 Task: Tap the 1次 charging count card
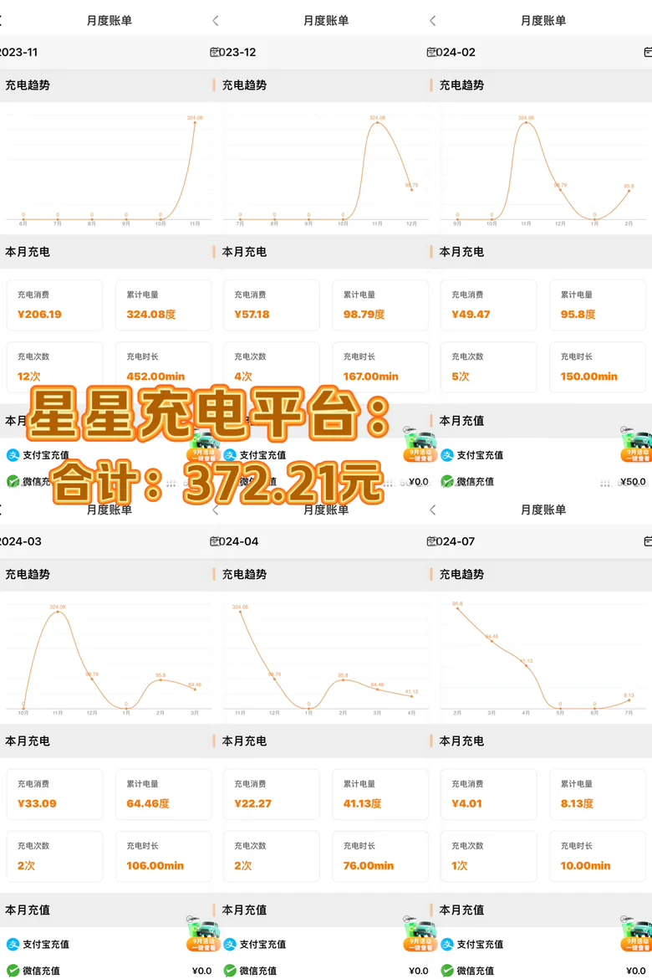[x=488, y=856]
